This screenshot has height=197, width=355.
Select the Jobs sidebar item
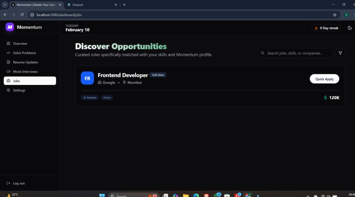(30, 81)
